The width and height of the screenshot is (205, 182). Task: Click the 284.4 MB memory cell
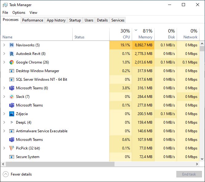pyautogui.click(x=143, y=97)
